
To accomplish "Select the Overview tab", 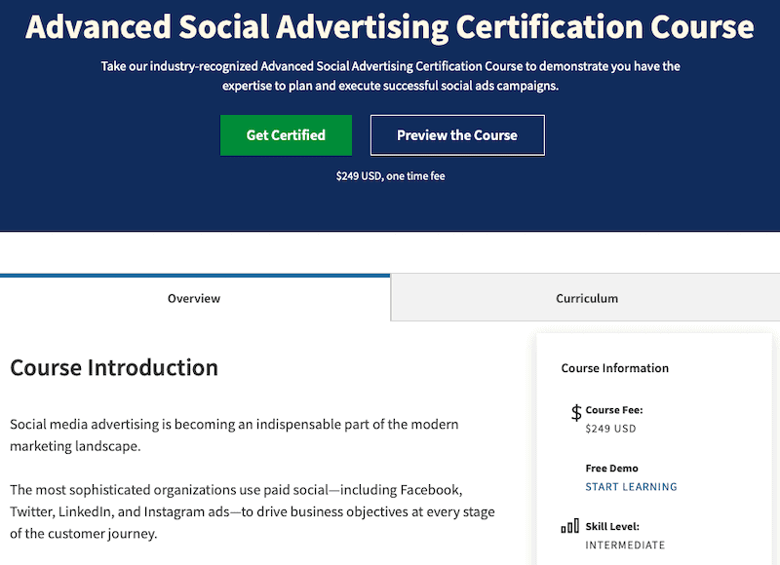I will (x=194, y=298).
